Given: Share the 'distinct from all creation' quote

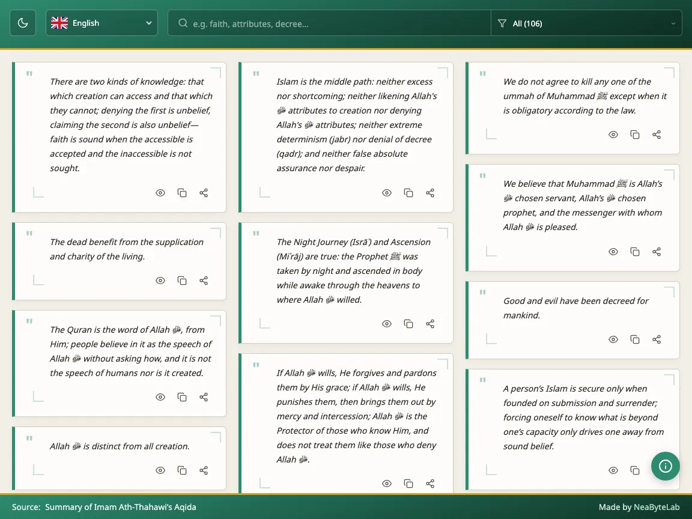Looking at the screenshot, I should (x=204, y=470).
